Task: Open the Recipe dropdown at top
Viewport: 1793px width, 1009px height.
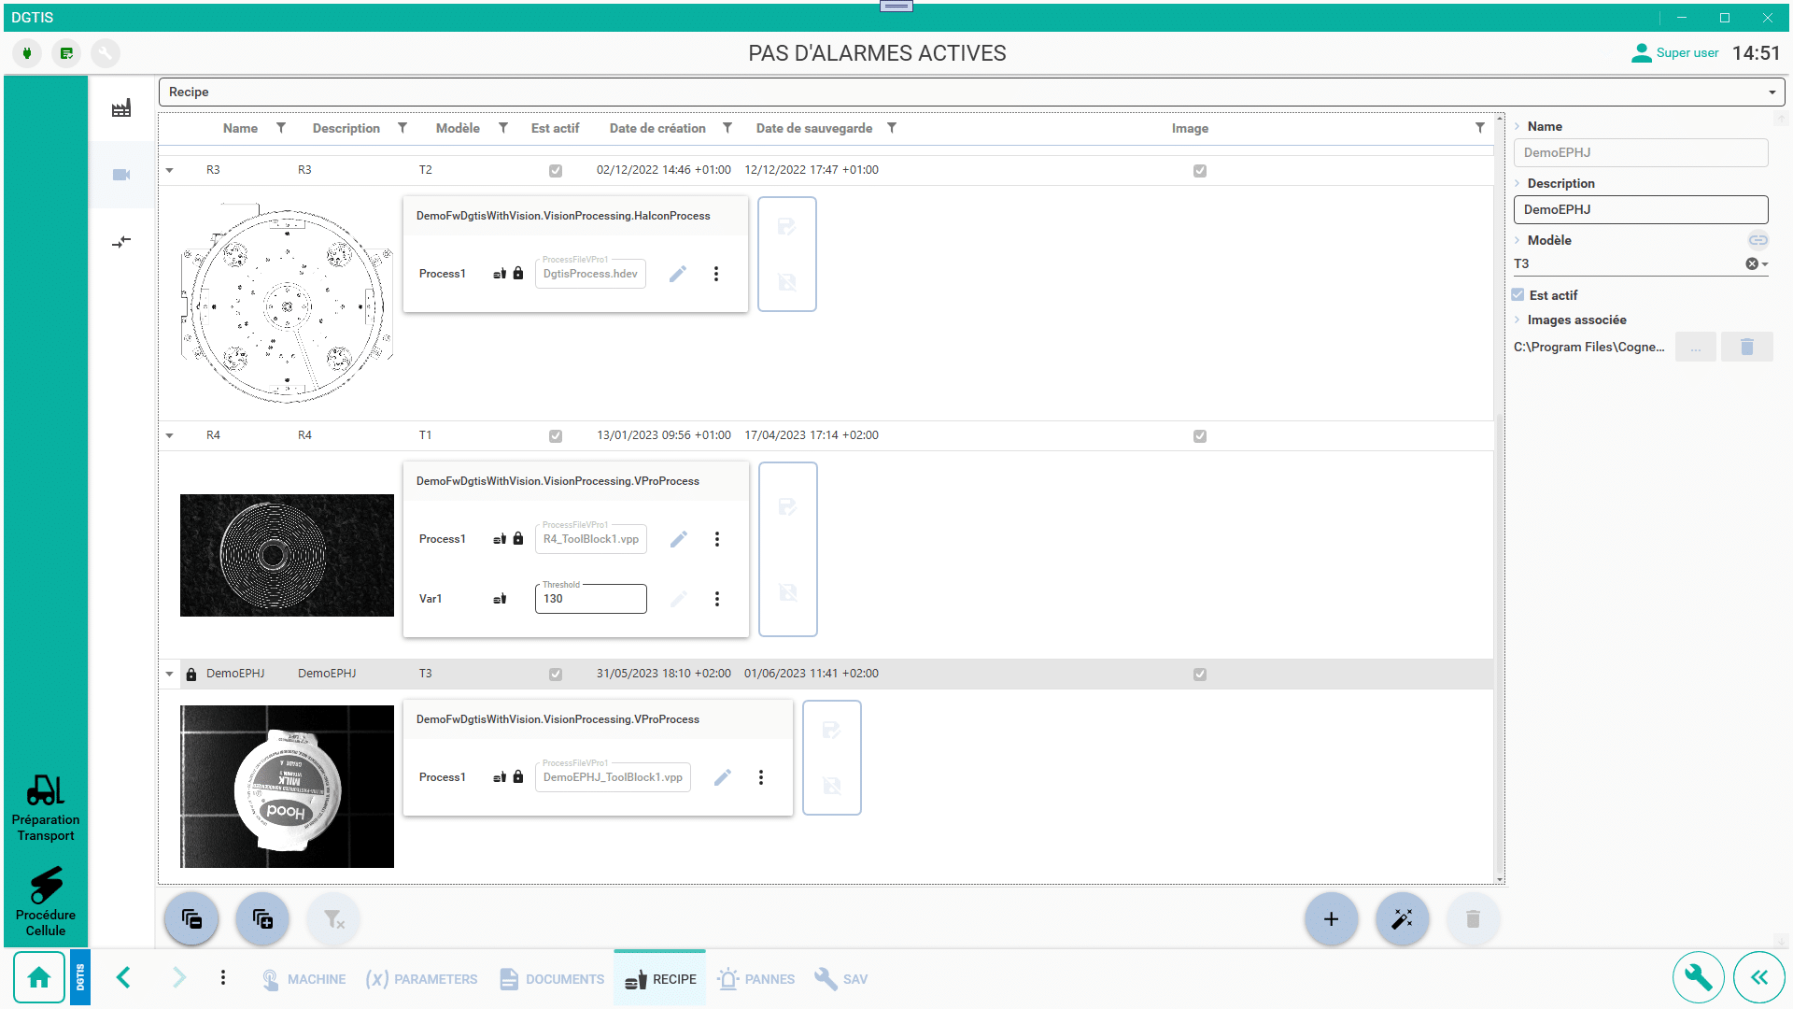Action: coord(1772,92)
